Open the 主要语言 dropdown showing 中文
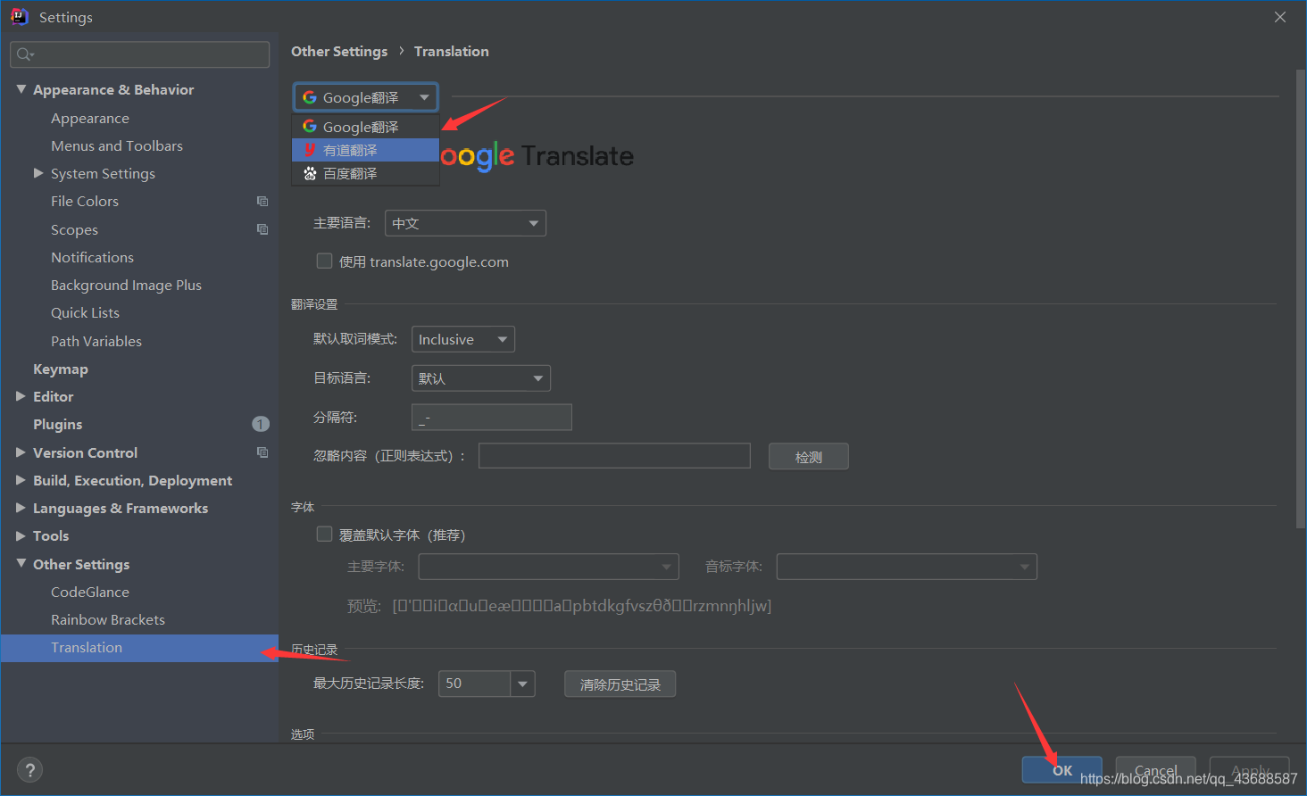1307x796 pixels. tap(465, 223)
